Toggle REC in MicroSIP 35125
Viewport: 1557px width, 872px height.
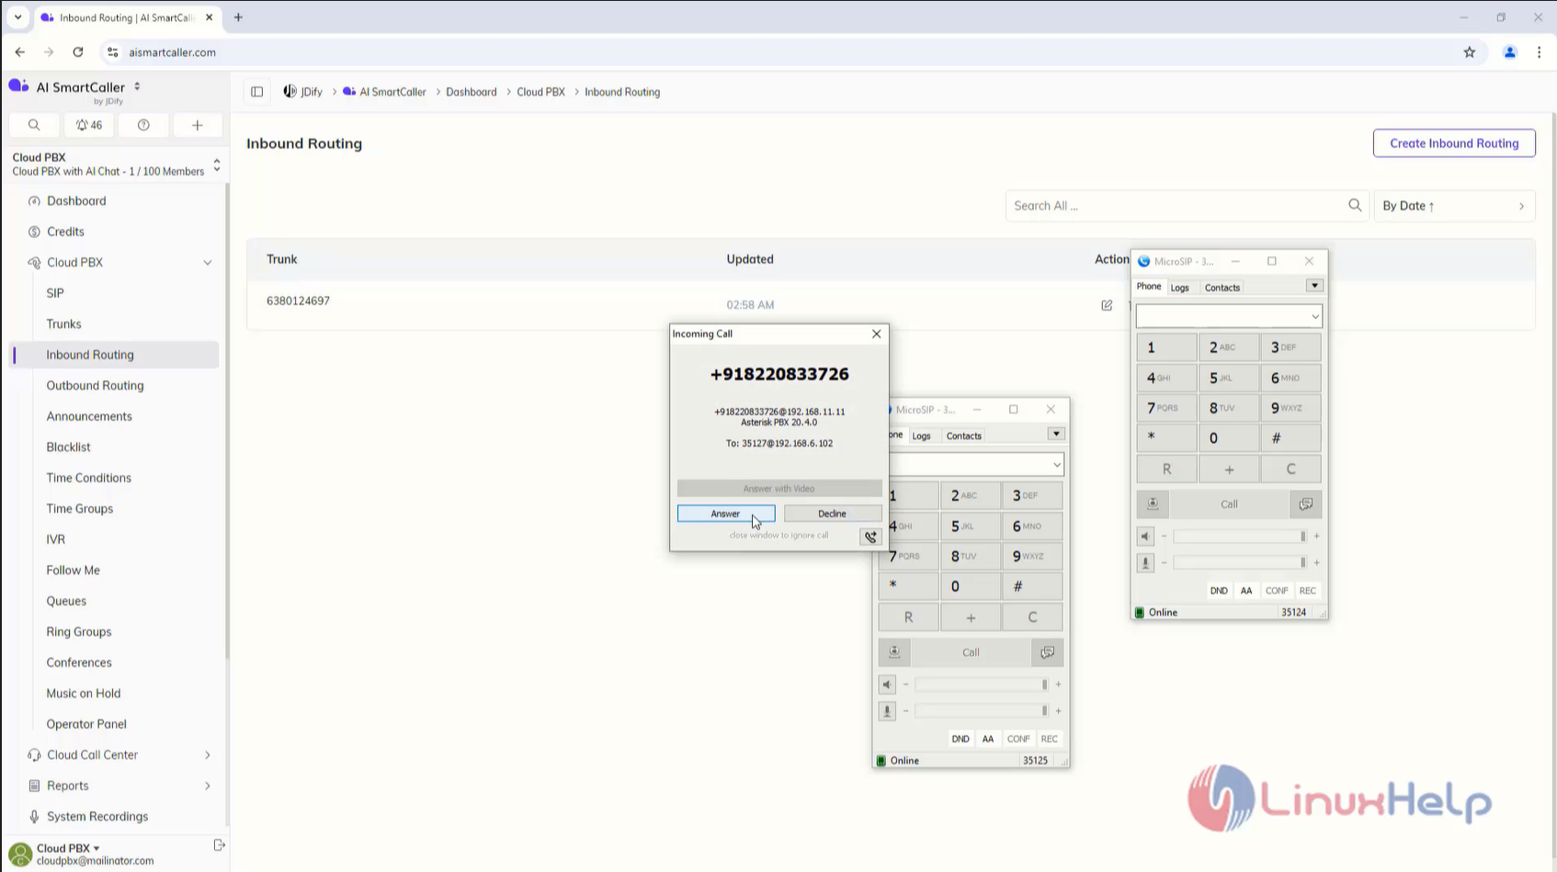tap(1049, 739)
